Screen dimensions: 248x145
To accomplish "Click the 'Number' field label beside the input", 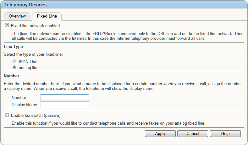I will click(19, 98).
